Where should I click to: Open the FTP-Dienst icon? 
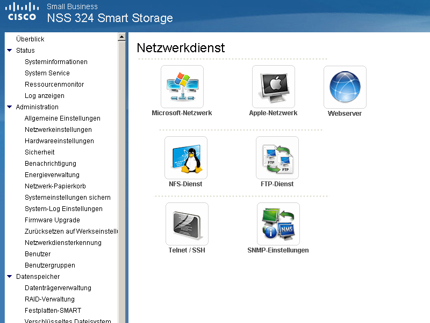[277, 158]
